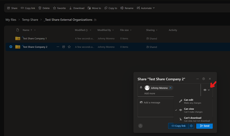Go to My files breadcrumb
Image resolution: width=230 pixels, height=136 pixels.
(x=11, y=20)
